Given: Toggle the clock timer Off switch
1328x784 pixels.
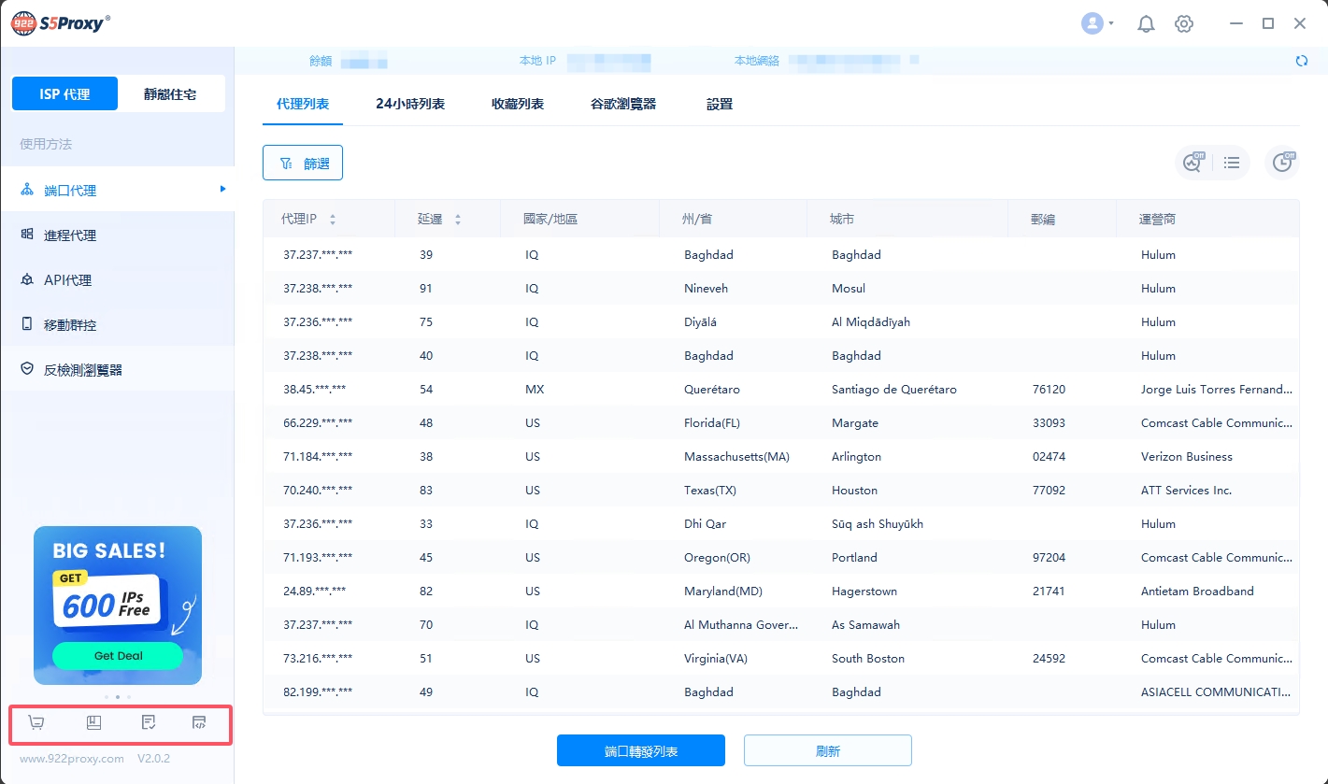Looking at the screenshot, I should (1282, 163).
